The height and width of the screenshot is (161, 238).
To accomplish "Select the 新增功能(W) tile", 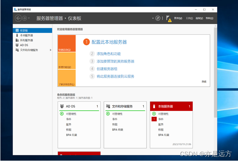I will tap(67, 61).
